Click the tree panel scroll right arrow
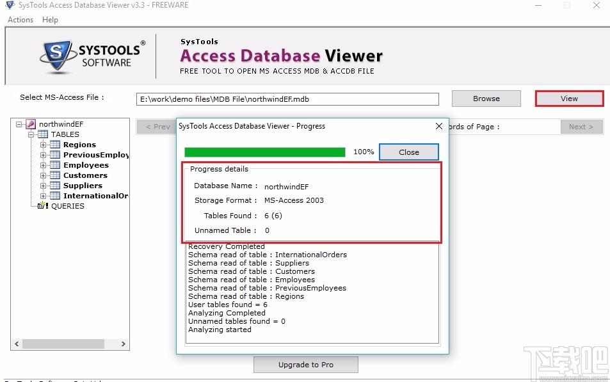This screenshot has height=382, width=610. [124, 344]
